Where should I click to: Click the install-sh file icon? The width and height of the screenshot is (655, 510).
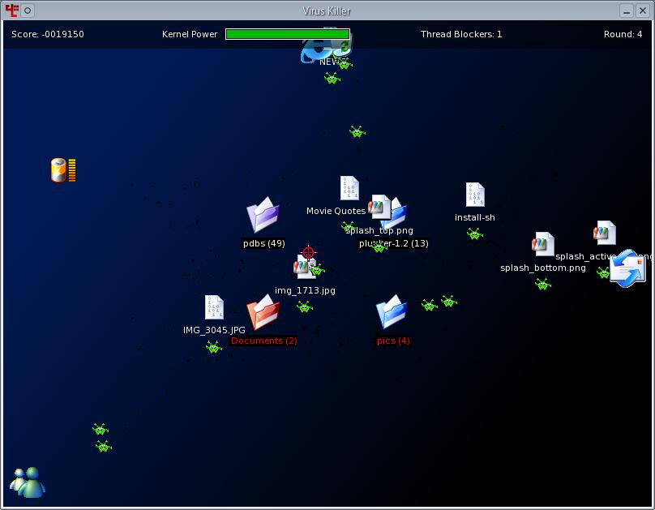(475, 195)
